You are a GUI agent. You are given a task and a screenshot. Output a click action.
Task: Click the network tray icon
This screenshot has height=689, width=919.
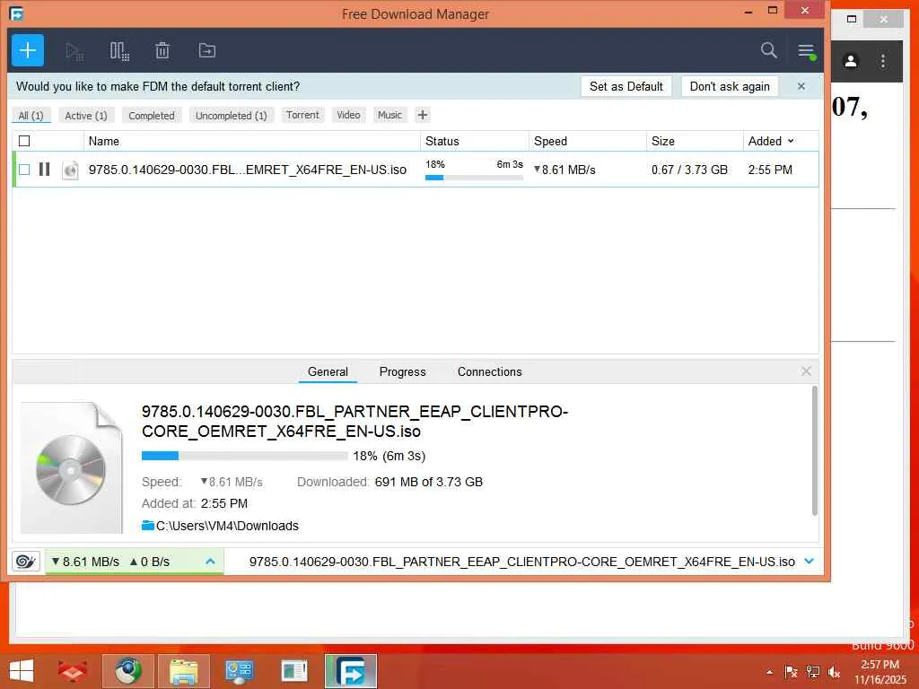click(813, 671)
